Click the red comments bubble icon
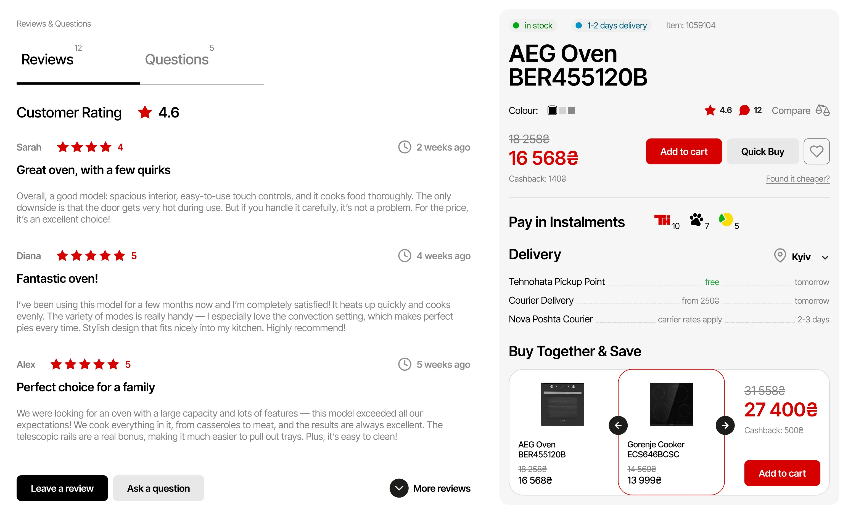Image resolution: width=856 pixels, height=513 pixels. [x=744, y=111]
